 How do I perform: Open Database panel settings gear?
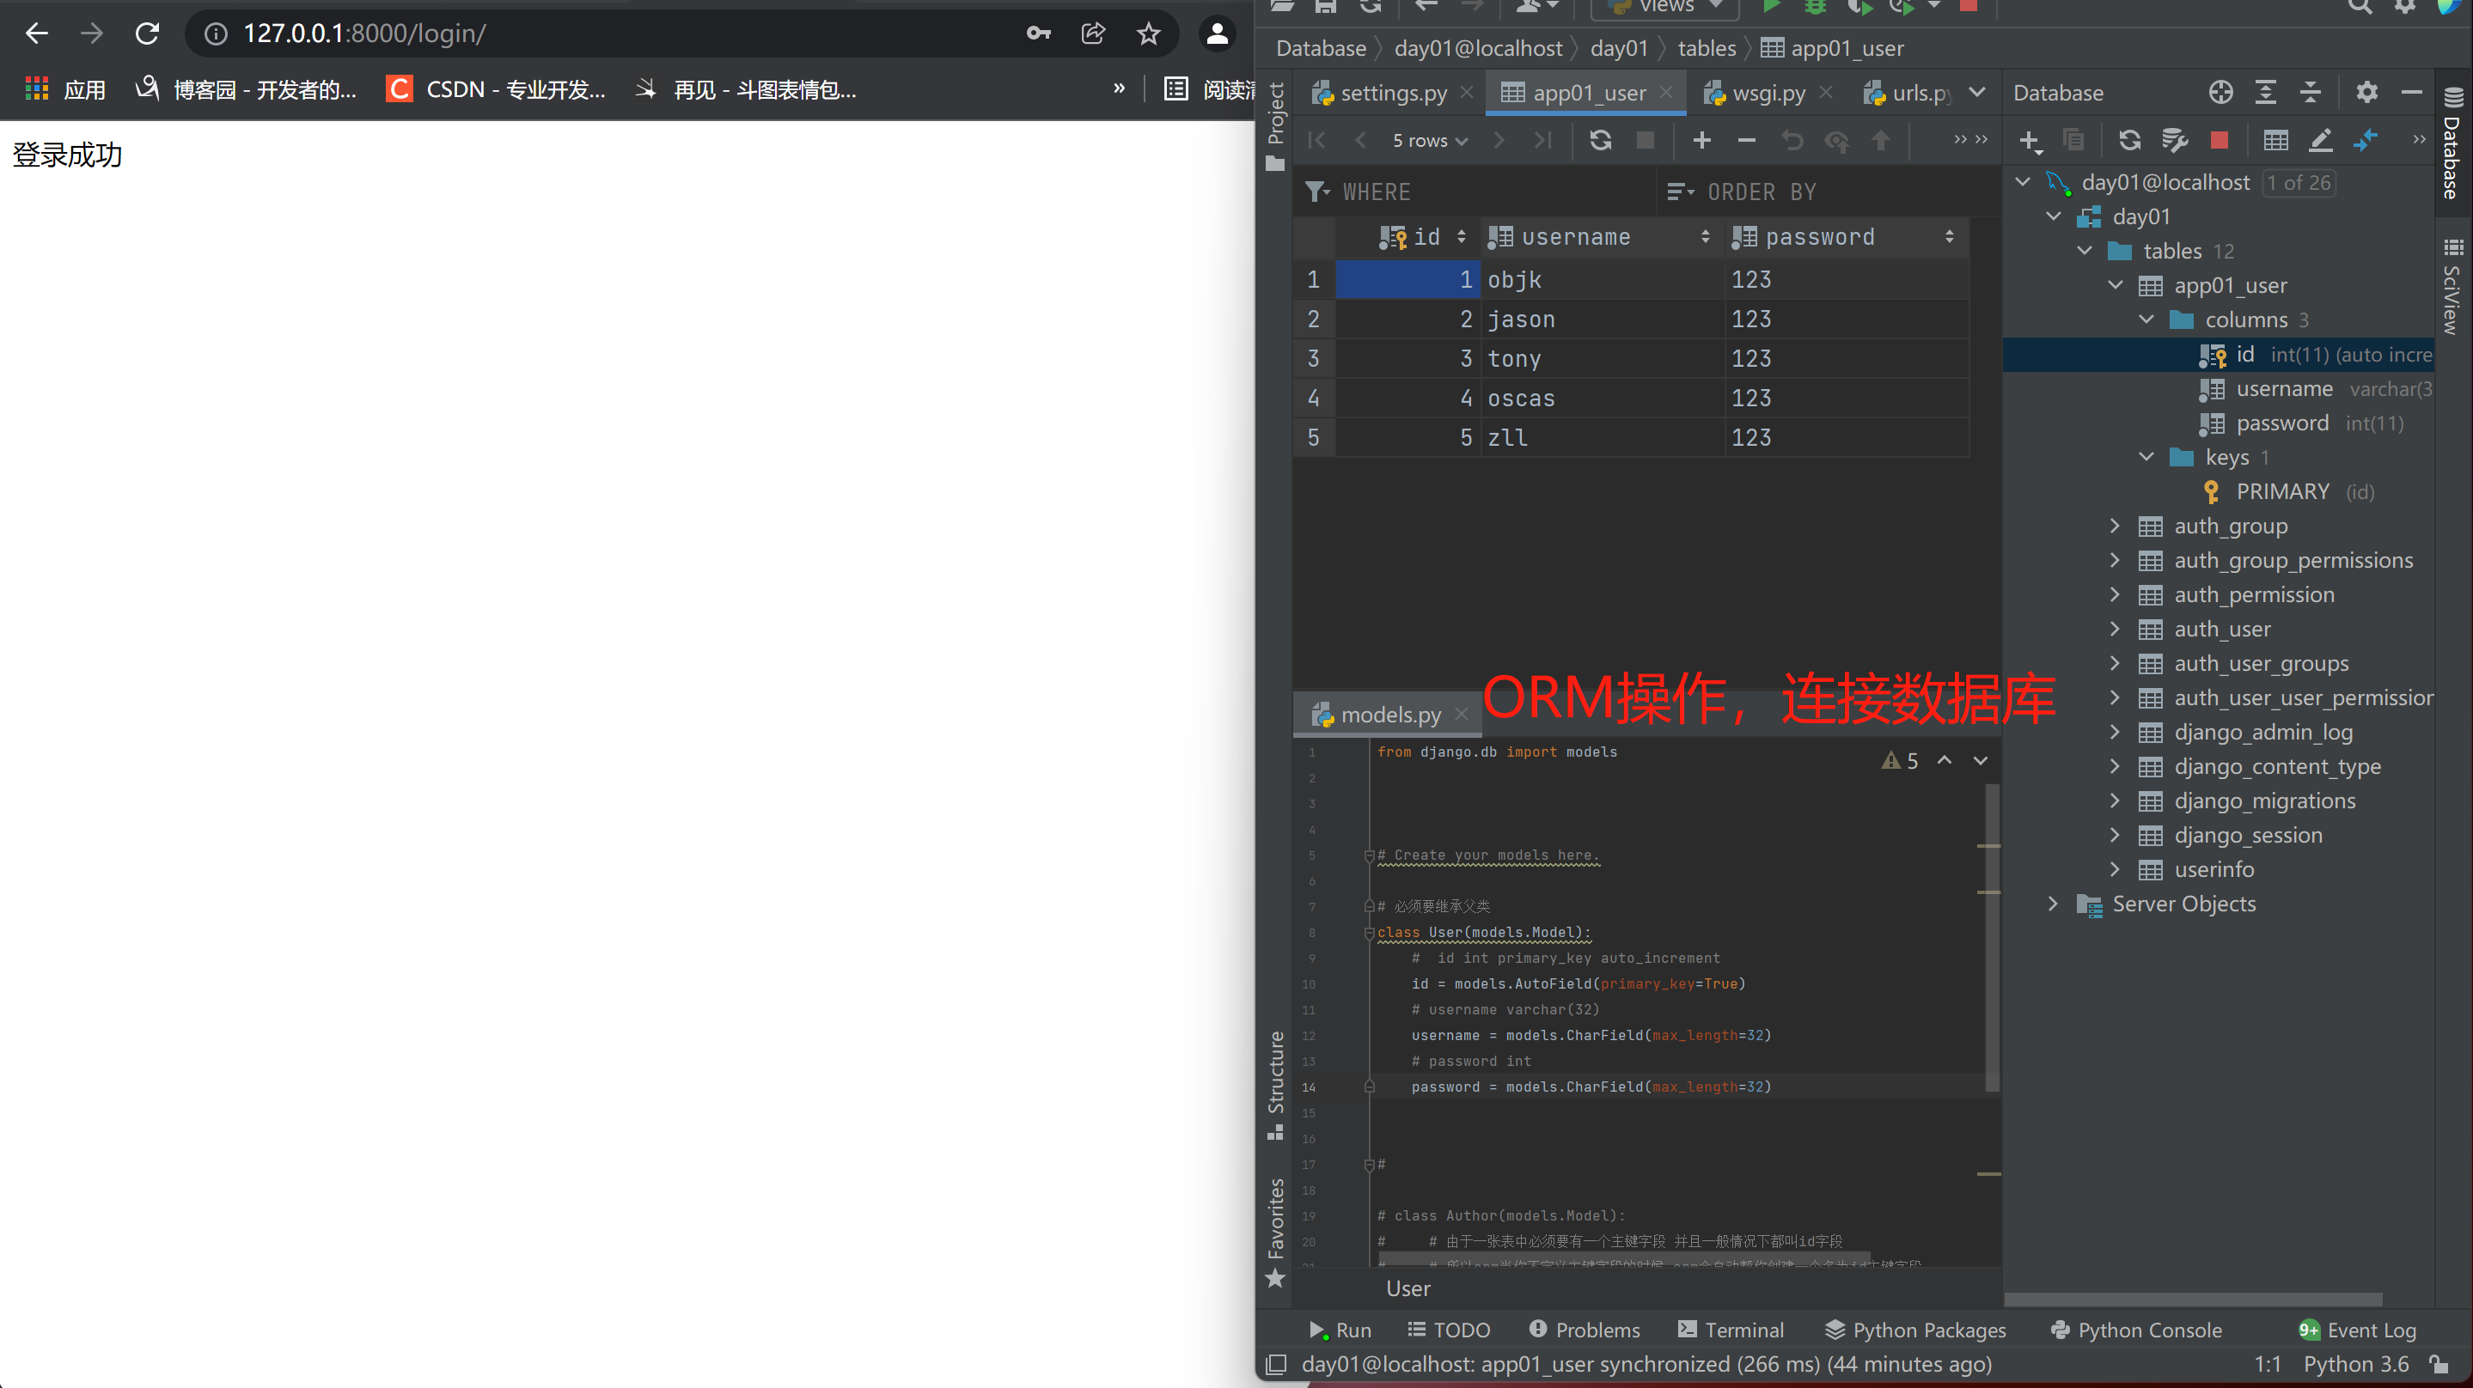2366,92
